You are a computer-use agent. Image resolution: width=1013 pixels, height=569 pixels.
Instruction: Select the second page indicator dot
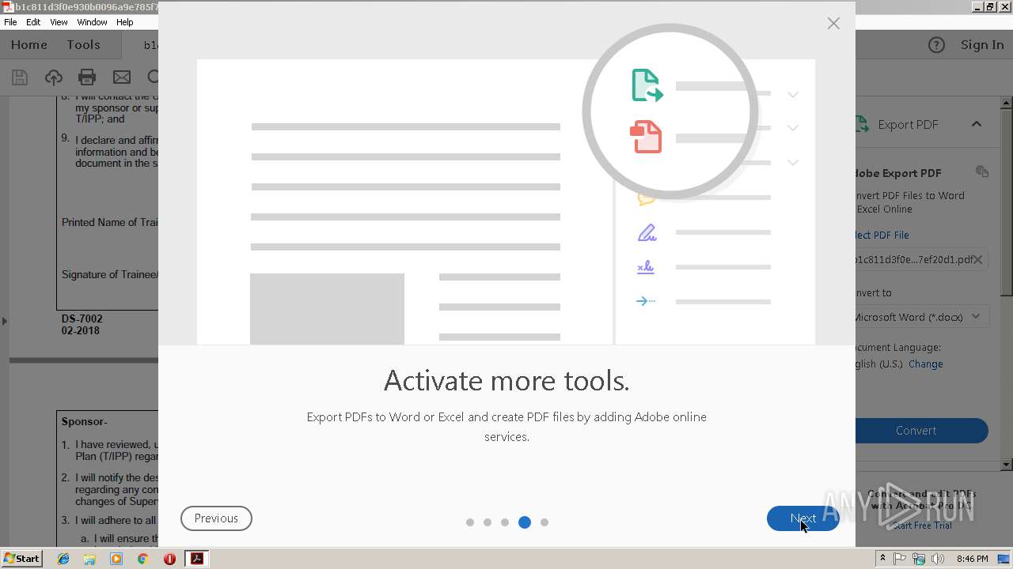[x=488, y=522]
